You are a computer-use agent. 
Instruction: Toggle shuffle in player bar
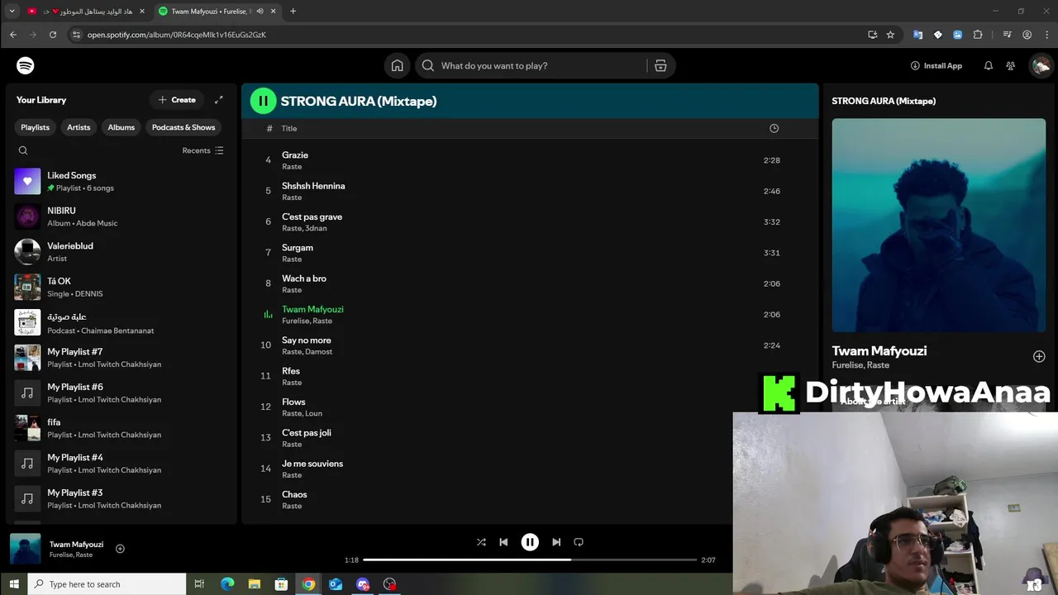(x=481, y=542)
